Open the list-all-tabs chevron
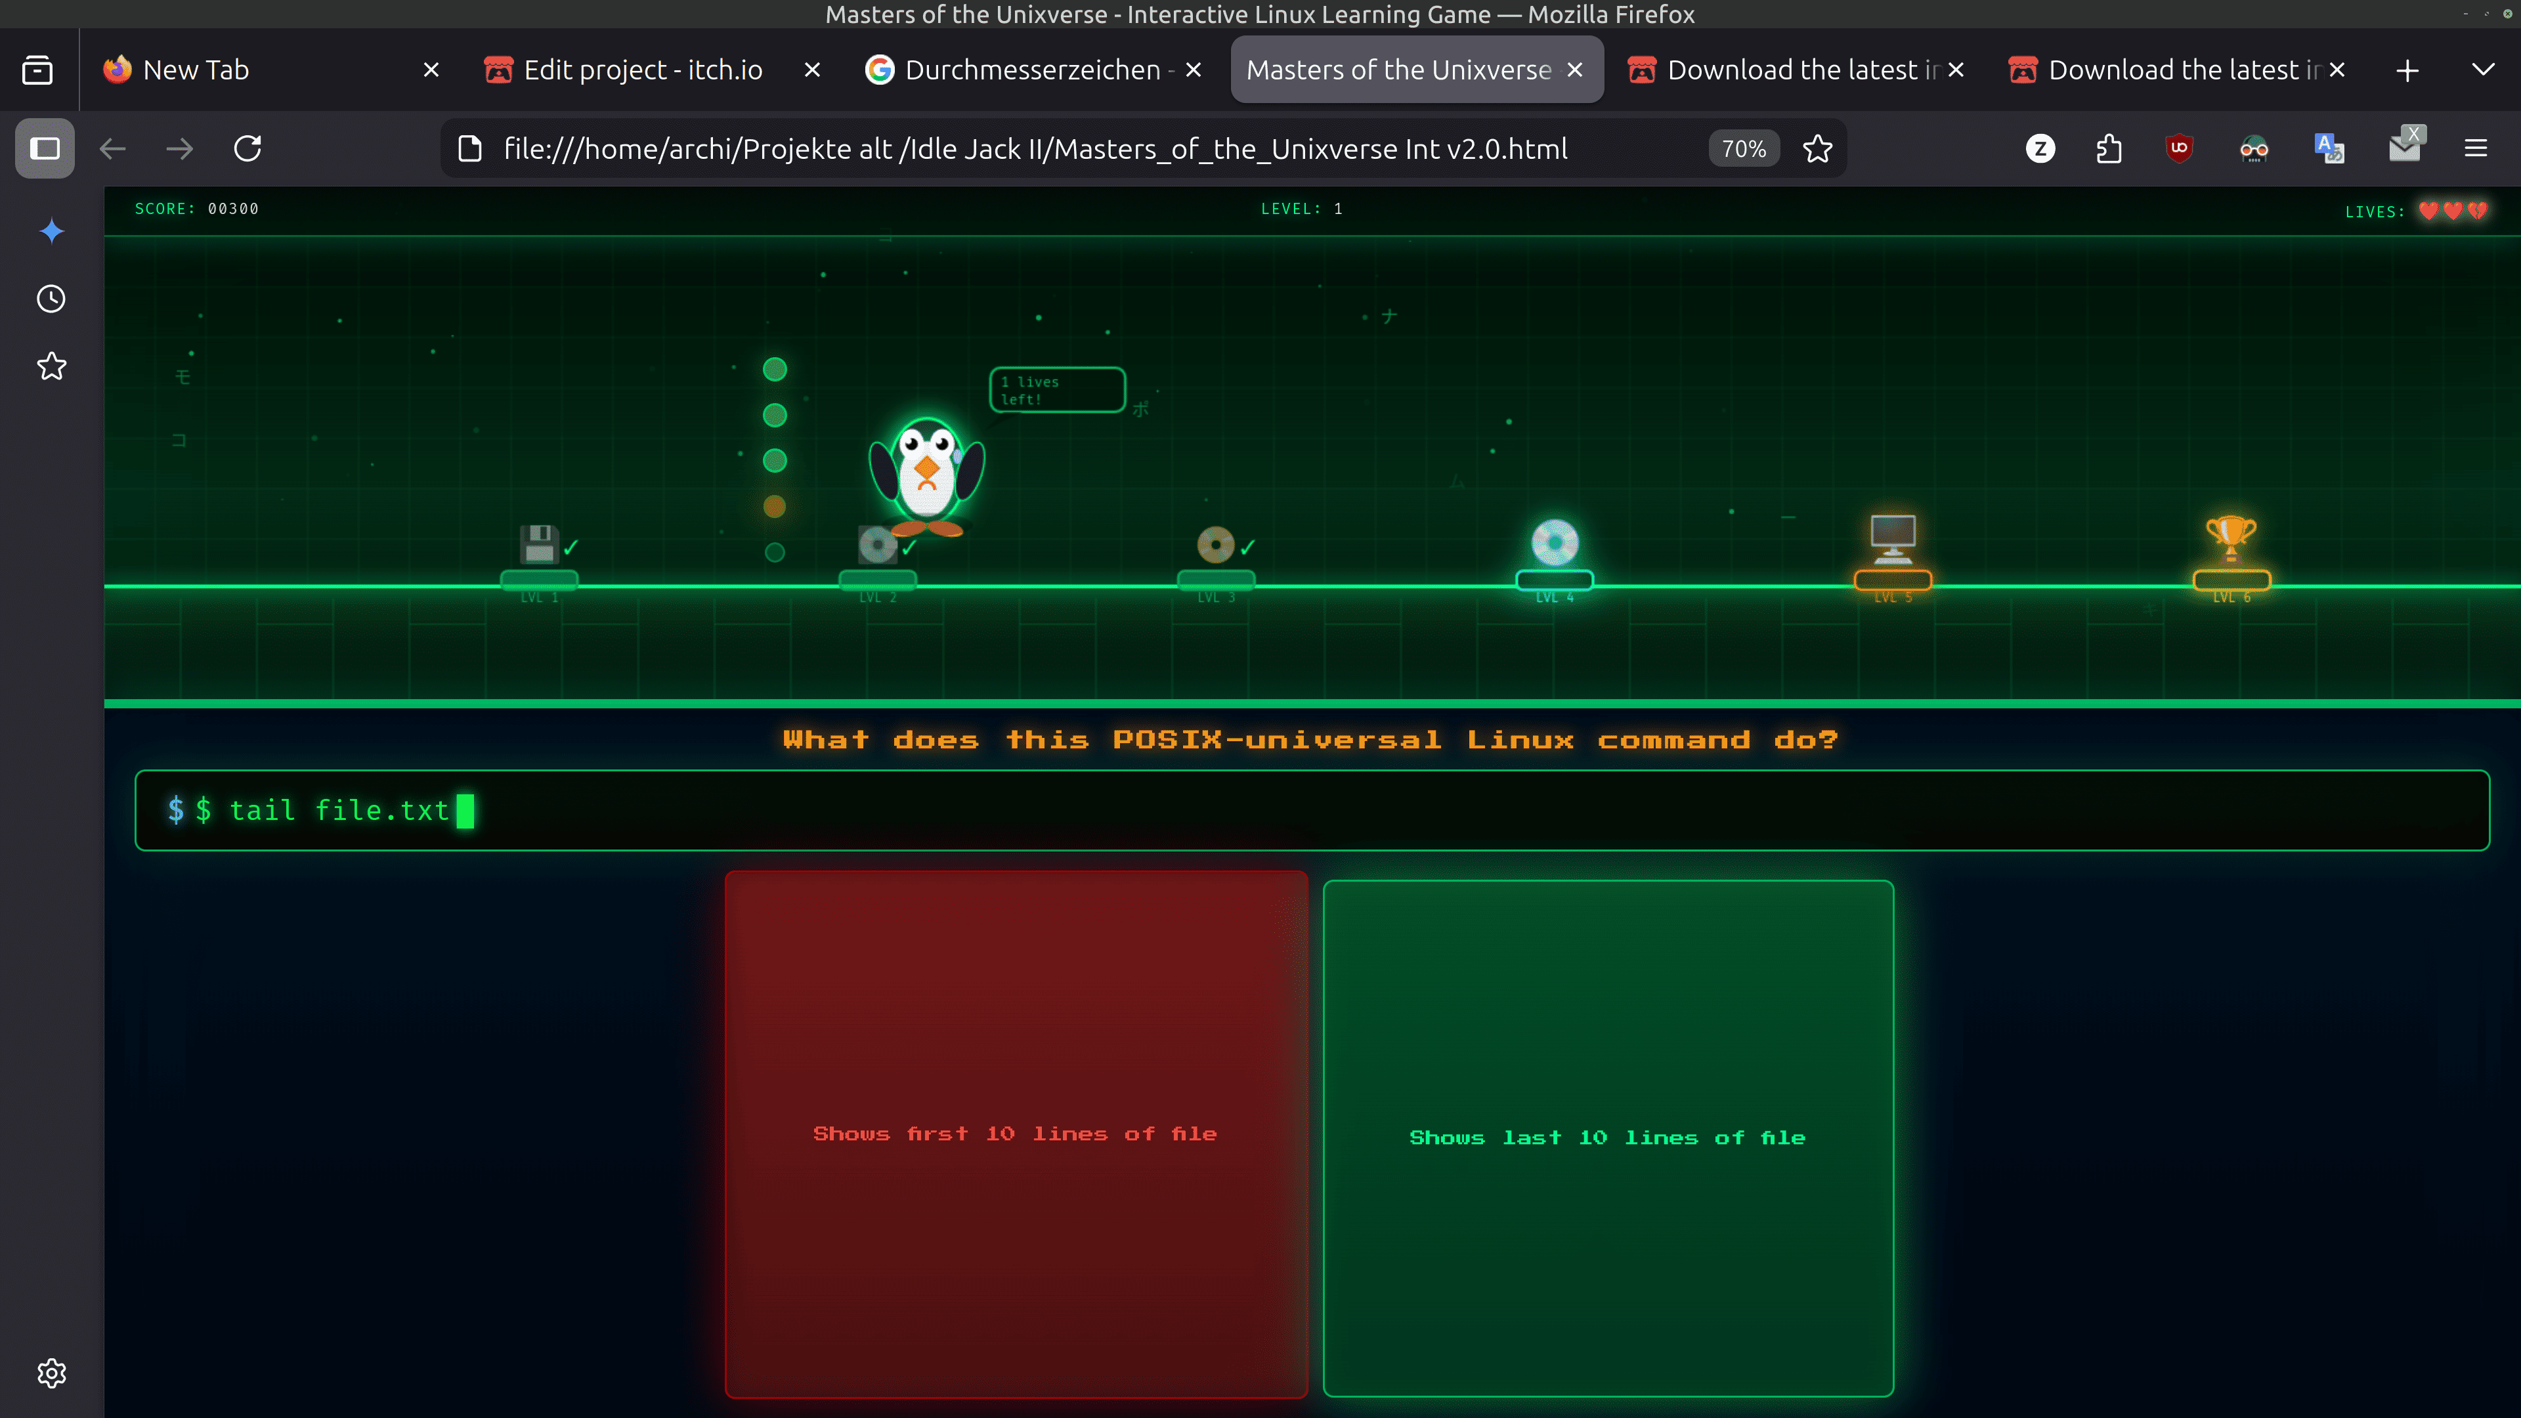Screen dimensions: 2521x1418 click(2483, 70)
